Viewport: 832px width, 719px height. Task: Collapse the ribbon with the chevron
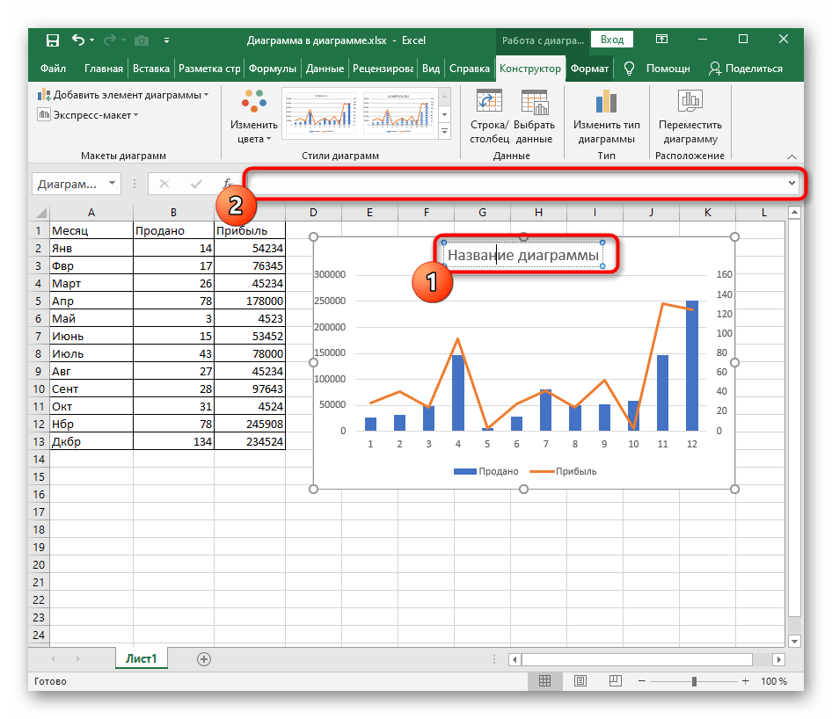[x=792, y=156]
